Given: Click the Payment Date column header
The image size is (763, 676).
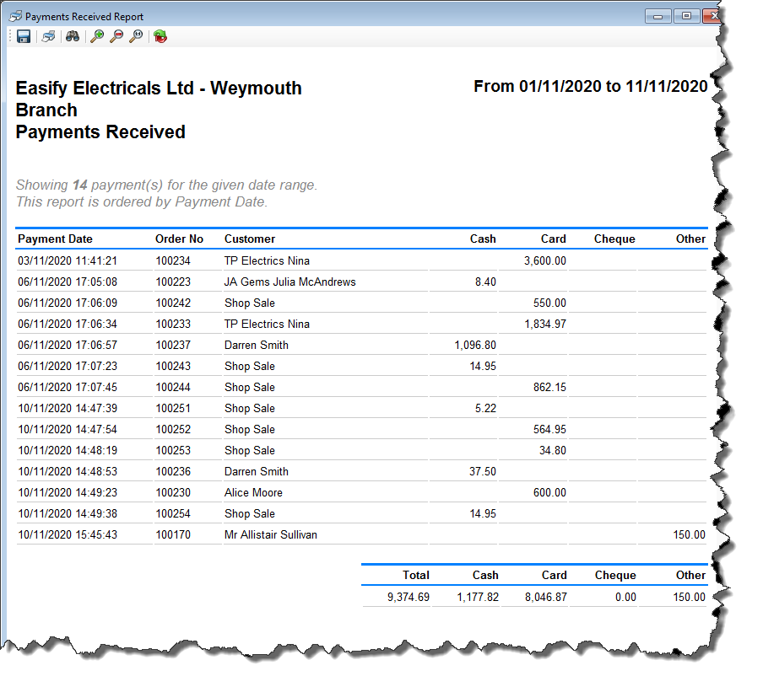Looking at the screenshot, I should point(55,239).
